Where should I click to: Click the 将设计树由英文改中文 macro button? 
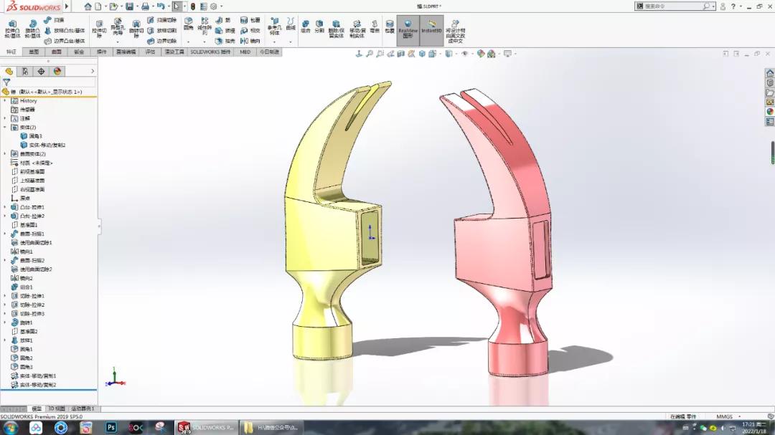[x=456, y=30]
